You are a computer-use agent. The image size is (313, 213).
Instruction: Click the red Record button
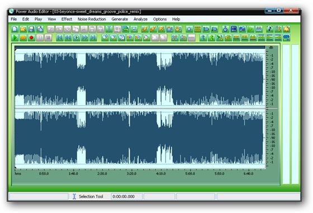(31, 37)
